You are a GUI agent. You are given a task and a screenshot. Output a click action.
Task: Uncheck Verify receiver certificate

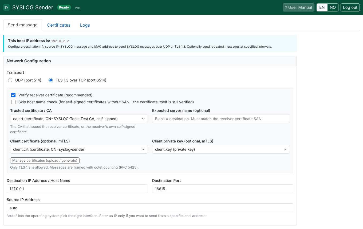(x=13, y=95)
